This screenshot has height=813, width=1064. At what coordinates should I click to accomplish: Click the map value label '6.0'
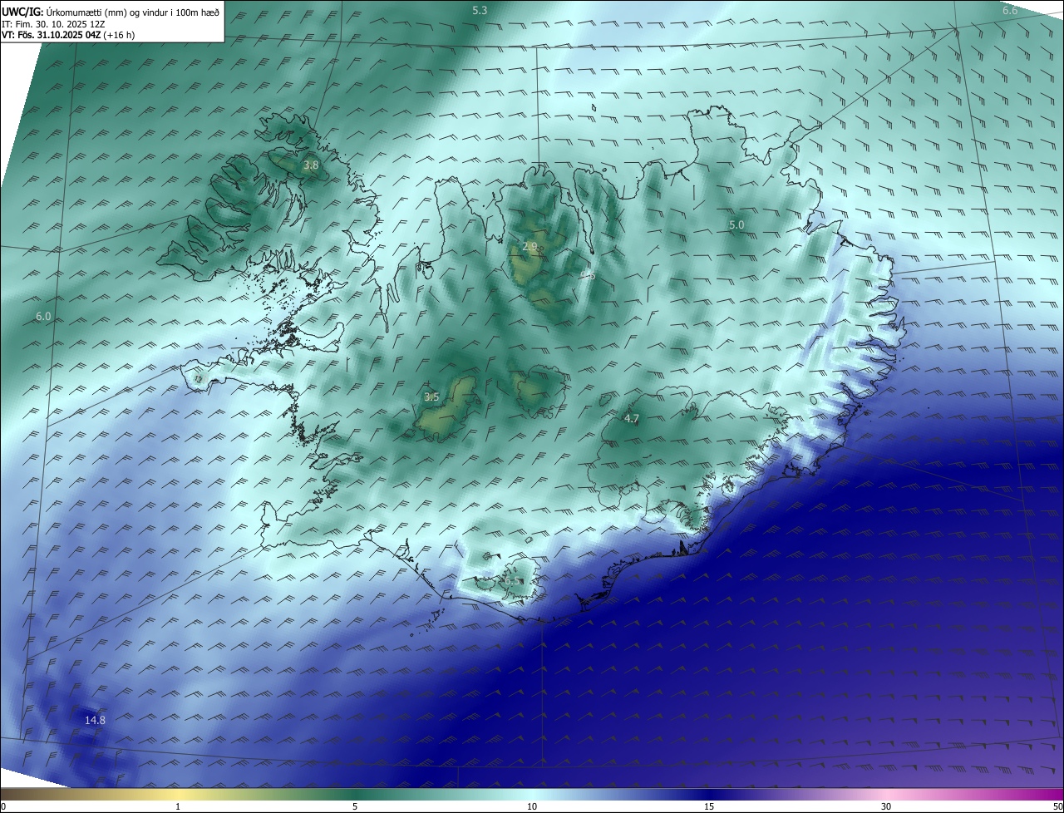click(43, 316)
